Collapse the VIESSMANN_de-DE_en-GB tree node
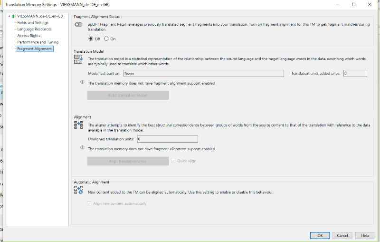Viewport: 380px width, 242px height. pyautogui.click(x=9, y=16)
